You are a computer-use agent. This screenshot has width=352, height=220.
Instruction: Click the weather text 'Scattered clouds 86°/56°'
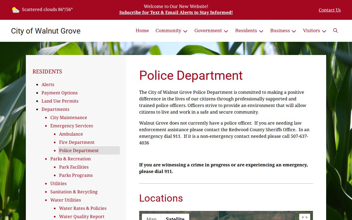point(47,10)
